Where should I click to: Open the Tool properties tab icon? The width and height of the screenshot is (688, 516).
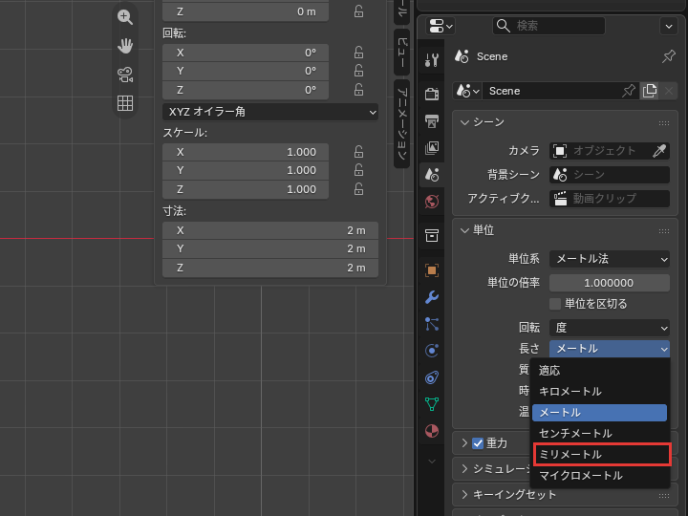(432, 59)
